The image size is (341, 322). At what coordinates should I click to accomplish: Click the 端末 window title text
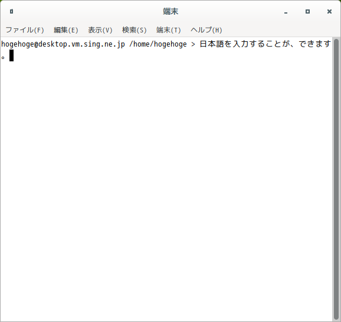[x=170, y=11]
